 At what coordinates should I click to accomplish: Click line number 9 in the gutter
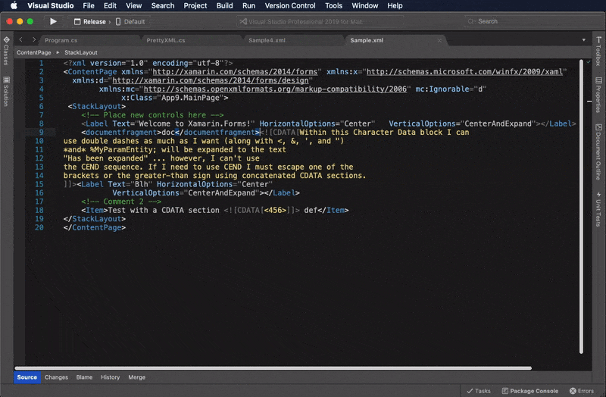41,132
